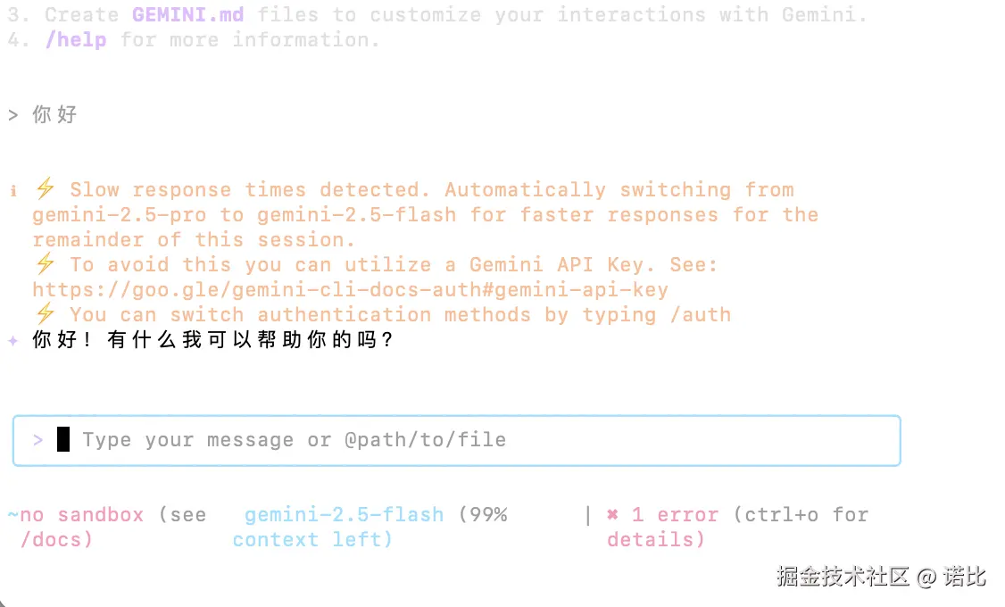
Task: Click the '1 error' status text
Action: (675, 515)
